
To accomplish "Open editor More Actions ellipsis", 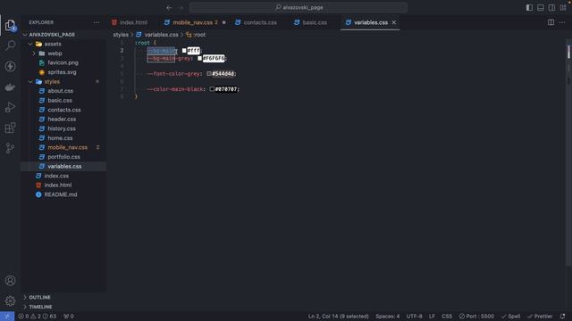I will coord(562,22).
